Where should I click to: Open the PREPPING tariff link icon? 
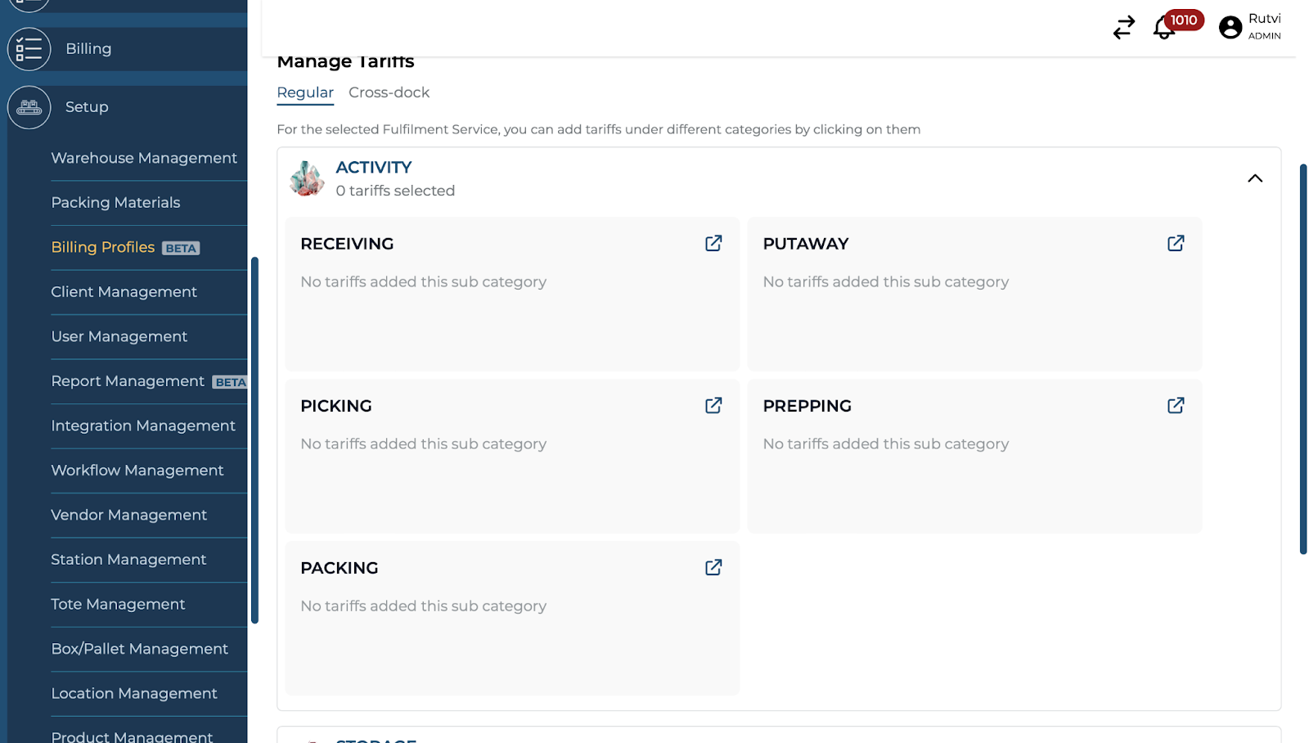tap(1176, 405)
